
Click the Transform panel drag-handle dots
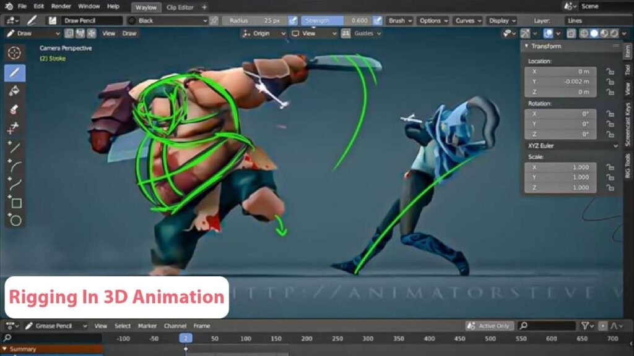(x=616, y=46)
